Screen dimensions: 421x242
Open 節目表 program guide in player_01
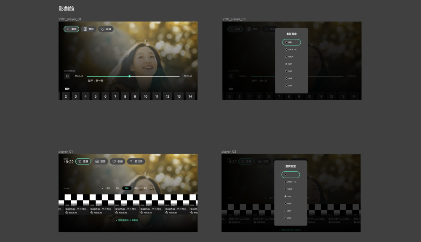136,161
